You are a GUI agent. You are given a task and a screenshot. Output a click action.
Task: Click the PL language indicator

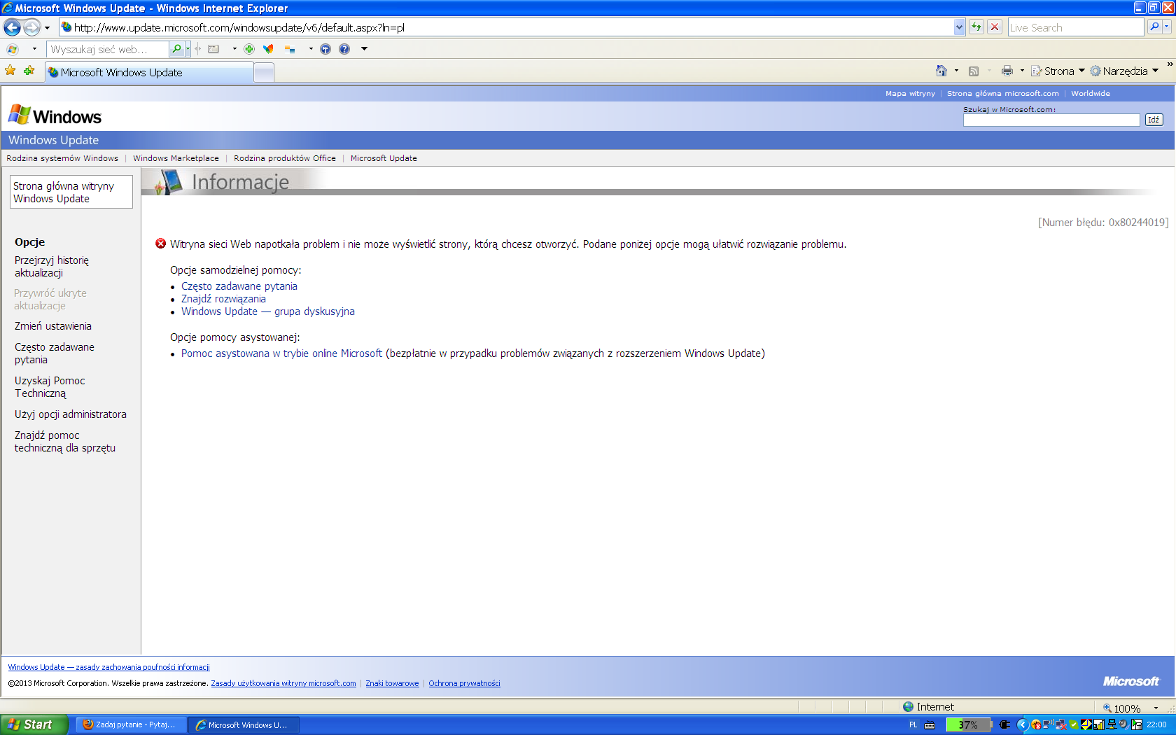(x=913, y=725)
